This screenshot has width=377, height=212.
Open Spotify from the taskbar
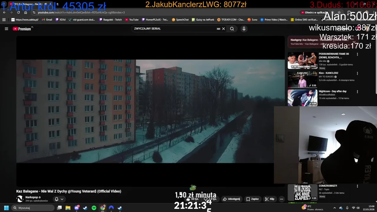coord(94,208)
